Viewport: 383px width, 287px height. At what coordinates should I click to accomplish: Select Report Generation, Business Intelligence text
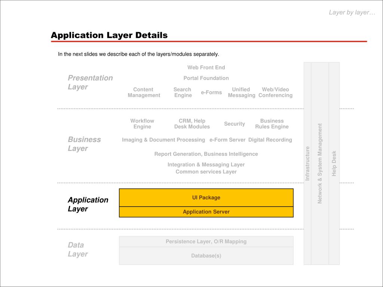pos(206,154)
